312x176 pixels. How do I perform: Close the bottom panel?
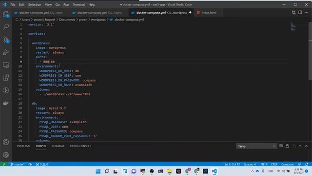(307, 146)
